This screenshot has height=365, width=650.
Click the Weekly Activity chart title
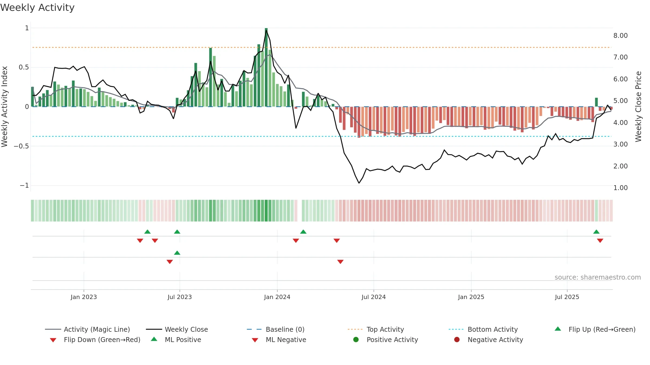[x=37, y=8]
